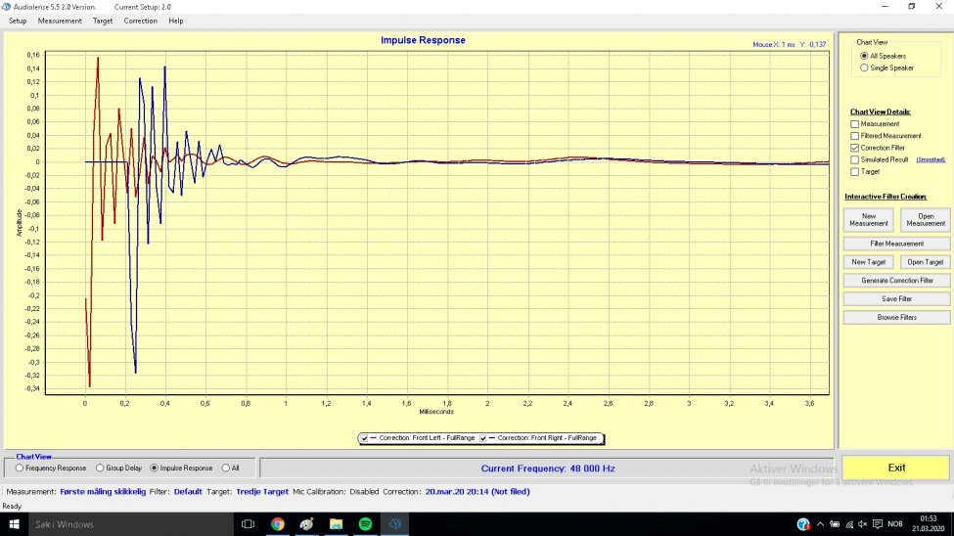Click the New Measurement button
Screen dimensions: 954x536
tap(868, 220)
